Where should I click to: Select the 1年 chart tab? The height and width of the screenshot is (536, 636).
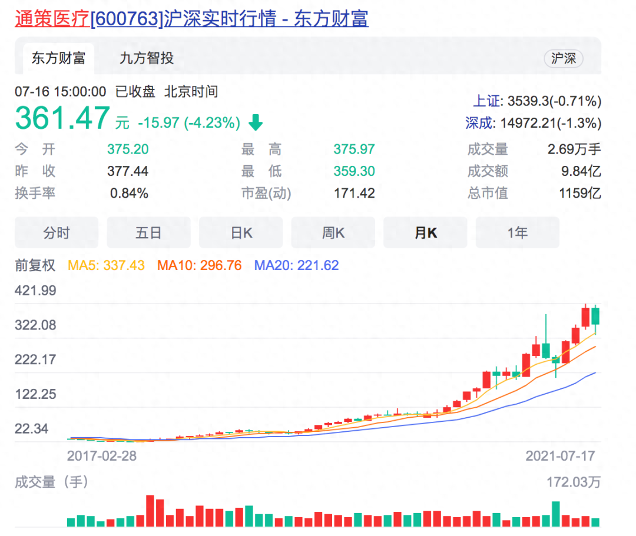pyautogui.click(x=518, y=232)
